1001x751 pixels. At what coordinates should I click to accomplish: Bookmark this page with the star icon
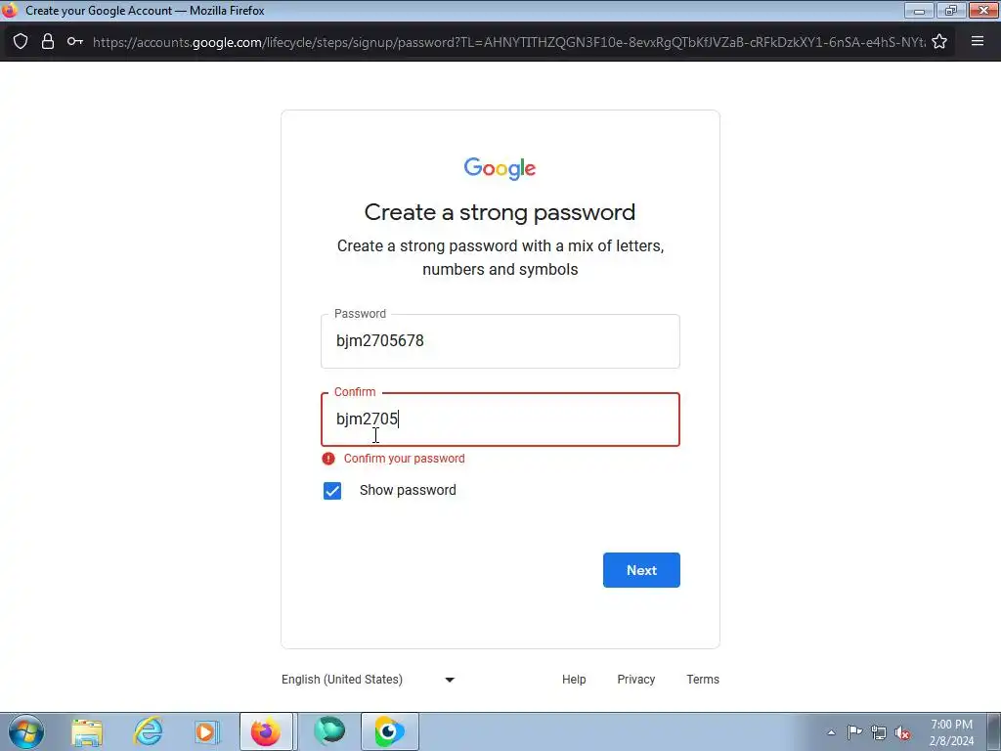pos(939,41)
